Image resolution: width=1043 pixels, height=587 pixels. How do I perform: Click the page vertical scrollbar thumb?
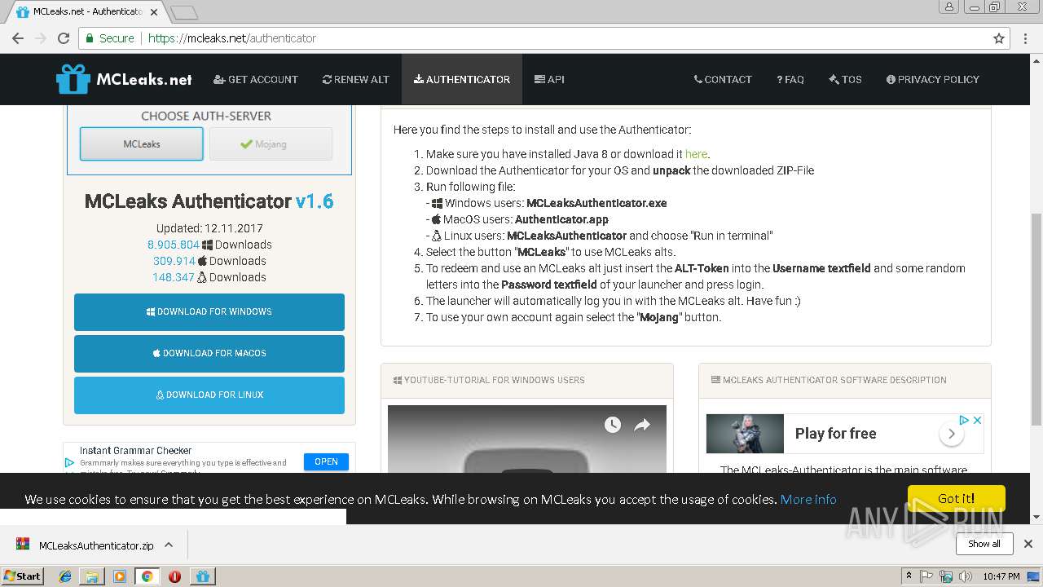[x=1036, y=318]
